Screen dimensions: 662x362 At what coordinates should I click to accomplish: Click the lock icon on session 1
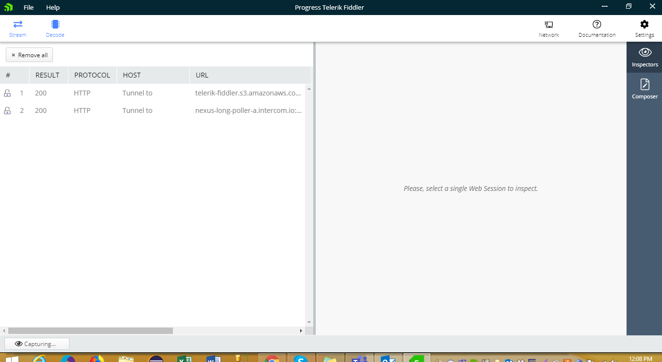[x=7, y=93]
